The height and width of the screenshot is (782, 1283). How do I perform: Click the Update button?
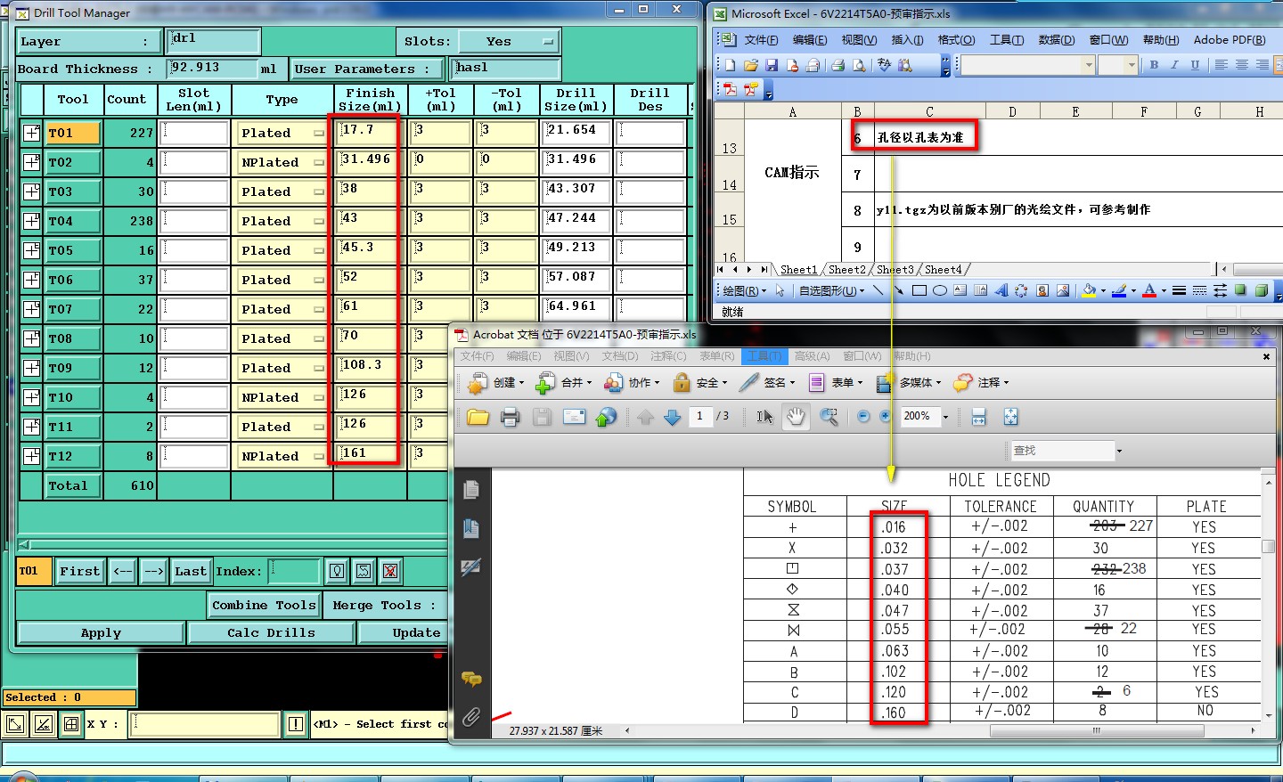click(x=415, y=632)
